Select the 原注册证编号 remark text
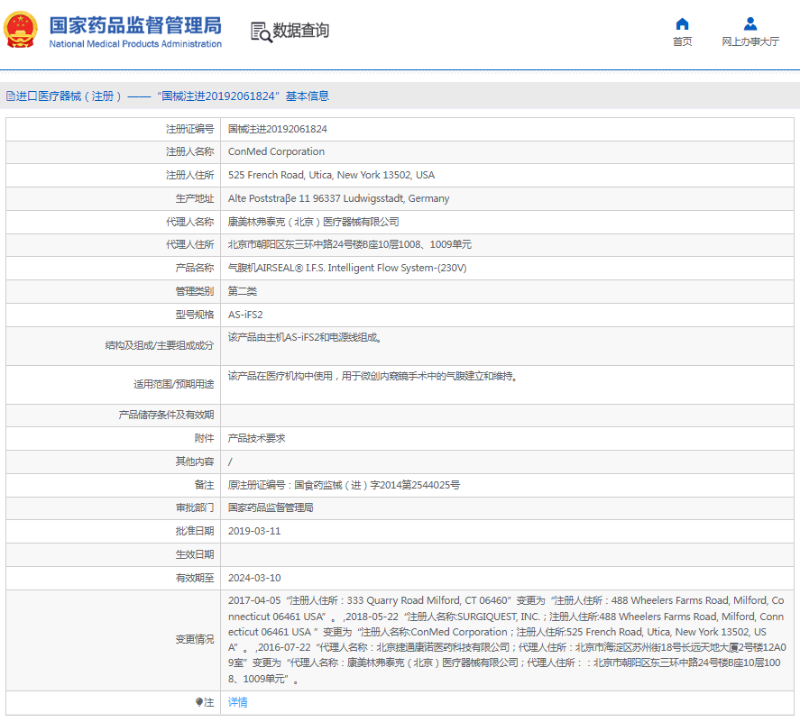This screenshot has width=800, height=722. click(x=344, y=485)
